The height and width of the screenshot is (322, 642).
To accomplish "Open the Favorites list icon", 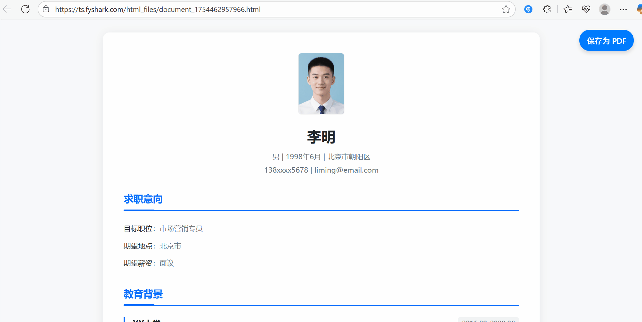I will [568, 9].
